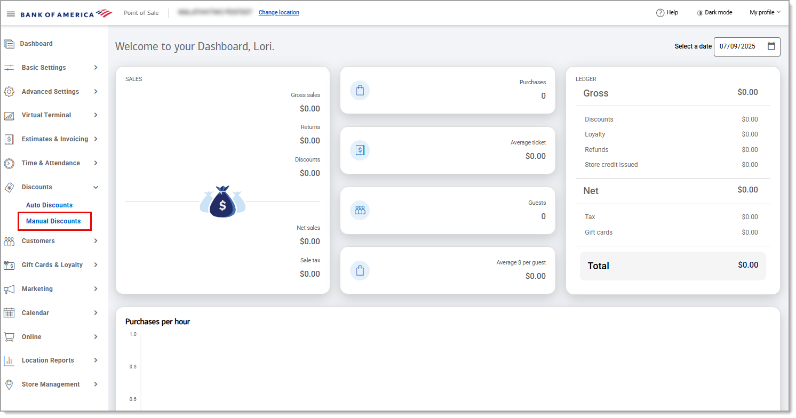Click the Gift cards ledger row
796x418 pixels.
[672, 232]
